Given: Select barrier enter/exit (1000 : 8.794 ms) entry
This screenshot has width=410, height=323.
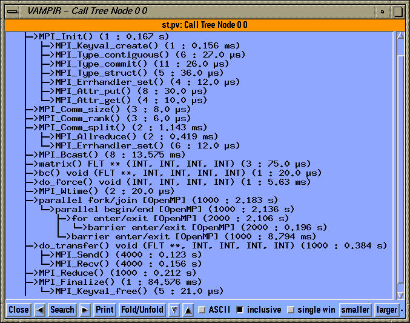Looking at the screenshot, I should [194, 236].
